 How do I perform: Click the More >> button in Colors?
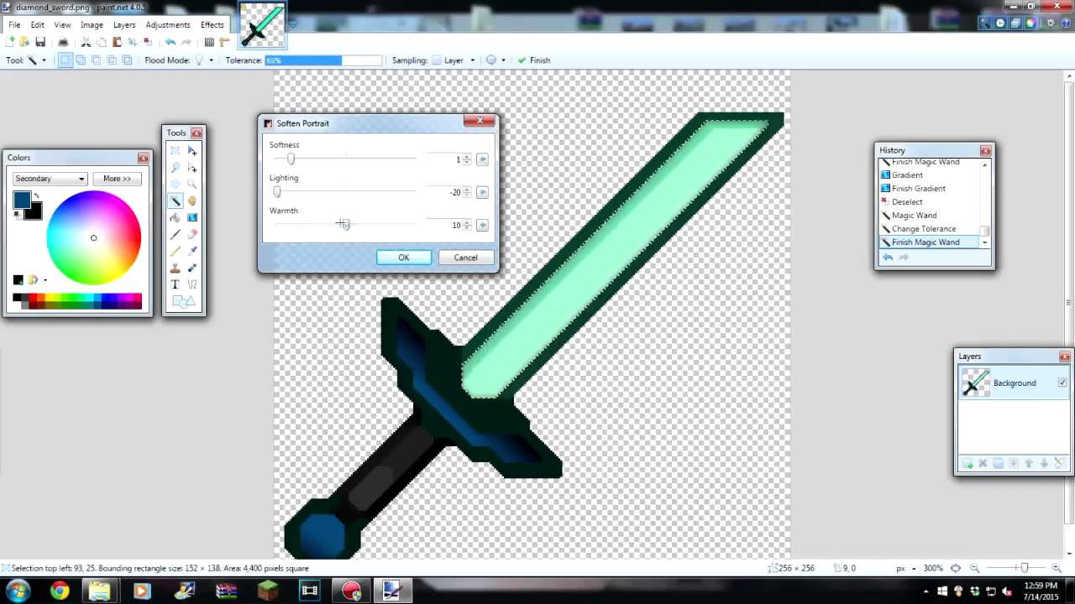pos(117,179)
